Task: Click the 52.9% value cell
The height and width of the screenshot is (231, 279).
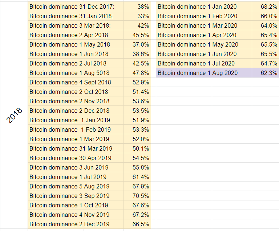Action: 137,82
